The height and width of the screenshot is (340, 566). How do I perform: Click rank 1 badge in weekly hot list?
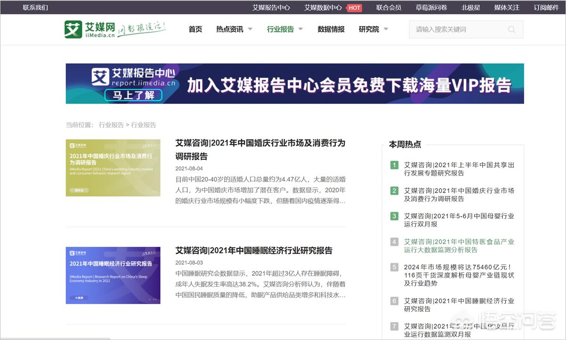point(394,165)
